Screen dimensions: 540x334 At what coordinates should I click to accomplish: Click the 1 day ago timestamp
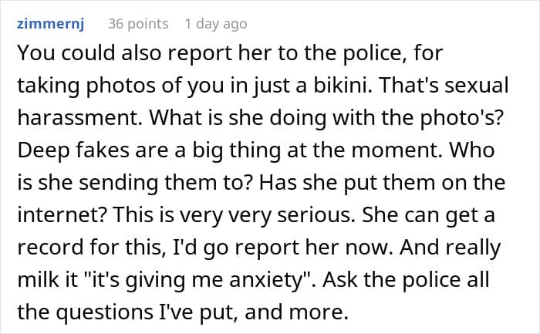click(x=216, y=24)
